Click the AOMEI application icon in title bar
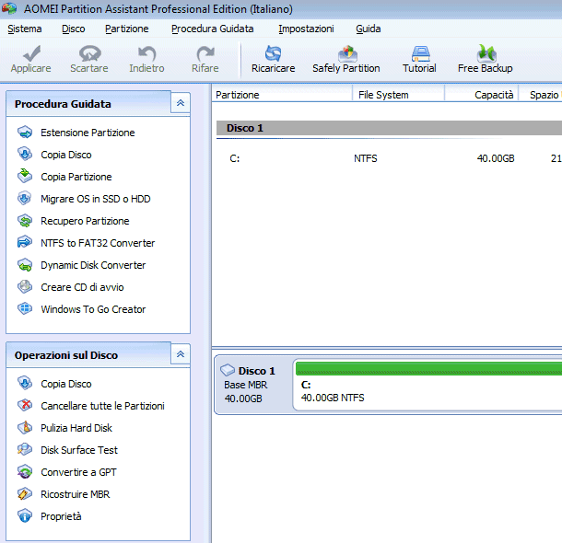 click(9, 8)
